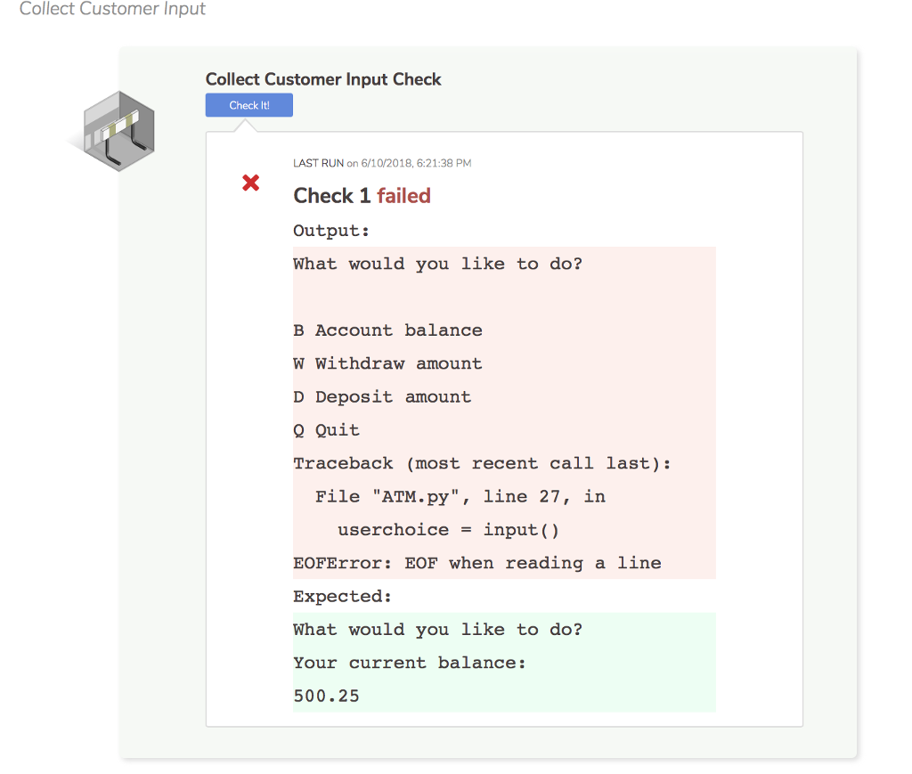Image resolution: width=912 pixels, height=774 pixels.
Task: Select the EOFError traceback line
Action: click(476, 562)
